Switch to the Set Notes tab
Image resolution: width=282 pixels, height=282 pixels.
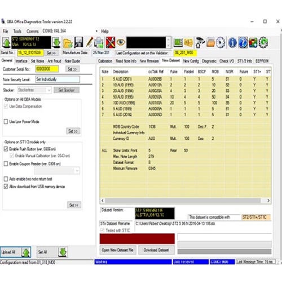tap(37, 61)
